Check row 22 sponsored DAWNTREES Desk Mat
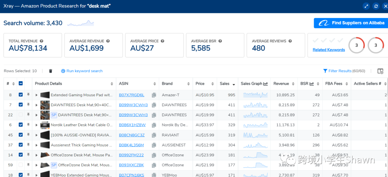Viewport: 388px width, 177px height. pos(21,115)
